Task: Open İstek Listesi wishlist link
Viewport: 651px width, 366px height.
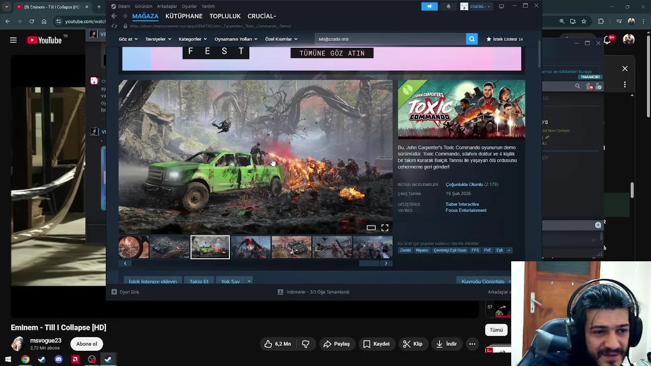Action: coord(504,39)
